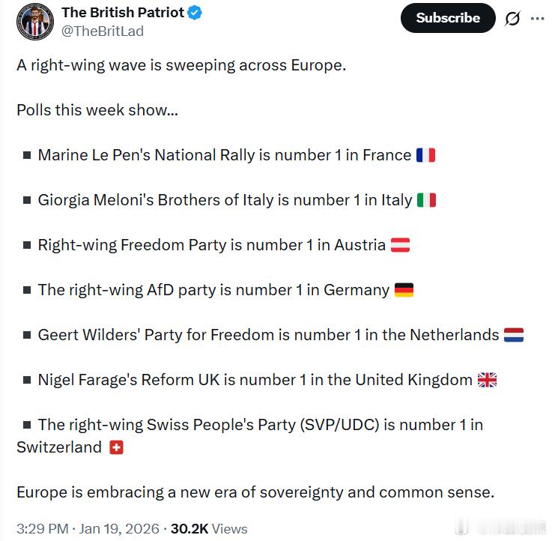552x541 pixels.
Task: Click the Austria flag emoji
Action: pyautogui.click(x=401, y=245)
